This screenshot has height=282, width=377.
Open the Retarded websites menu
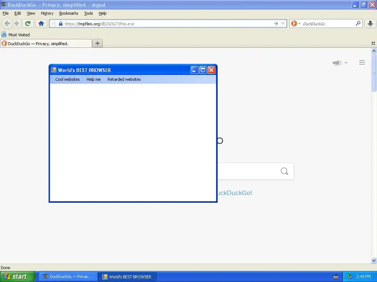124,79
